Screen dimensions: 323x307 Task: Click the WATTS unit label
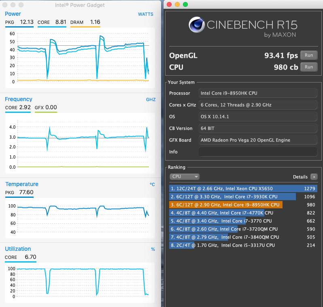click(146, 14)
